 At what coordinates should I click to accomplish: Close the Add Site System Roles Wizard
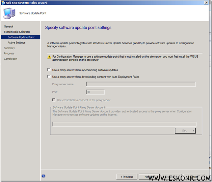click(206, 3)
